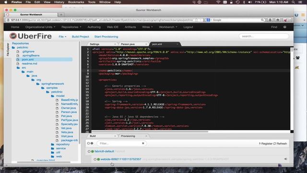Image resolution: width=307 pixels, height=173 pixels.
Task: Open the Wires dropdown menu
Action: pos(147,27)
